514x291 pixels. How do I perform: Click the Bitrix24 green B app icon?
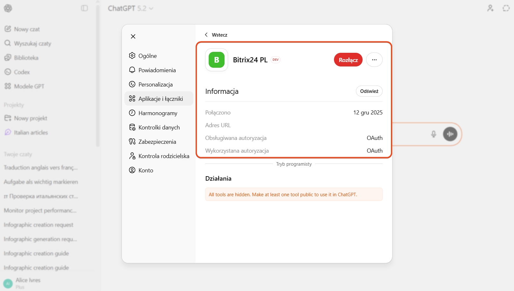pyautogui.click(x=217, y=60)
